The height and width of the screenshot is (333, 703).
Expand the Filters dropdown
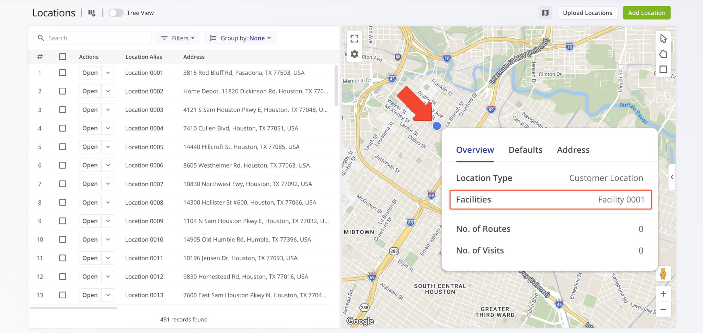pos(177,38)
